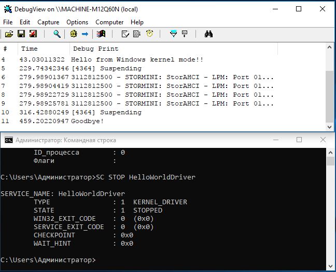This screenshot has height=272, width=336.
Task: Click the Time column header
Action: pyautogui.click(x=44, y=49)
